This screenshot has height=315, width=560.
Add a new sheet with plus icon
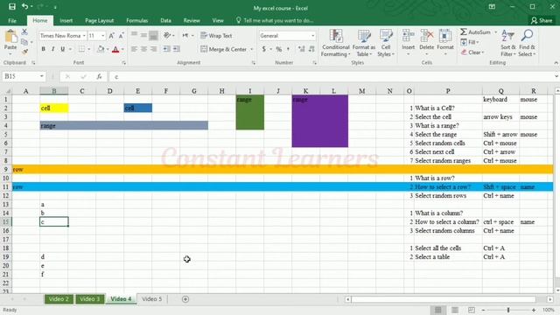click(x=185, y=299)
